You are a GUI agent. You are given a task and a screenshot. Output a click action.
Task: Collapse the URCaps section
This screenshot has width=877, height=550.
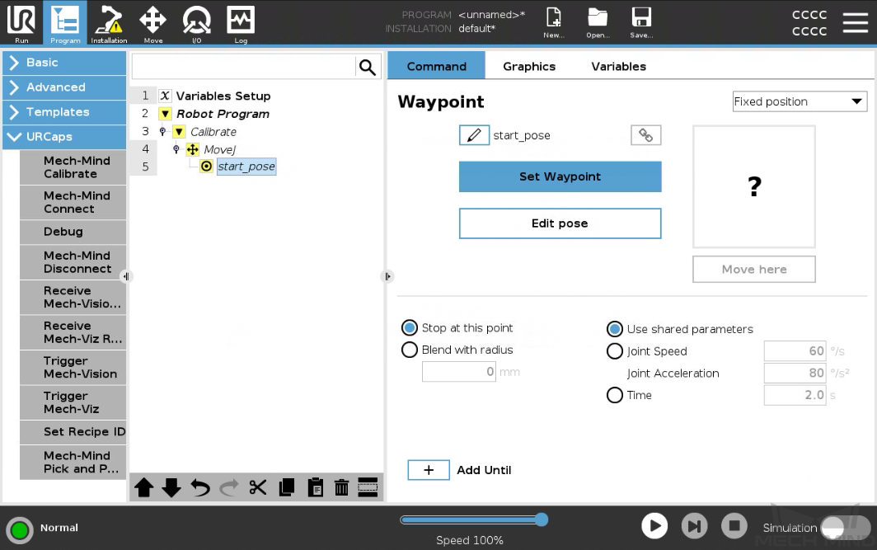[x=64, y=137]
